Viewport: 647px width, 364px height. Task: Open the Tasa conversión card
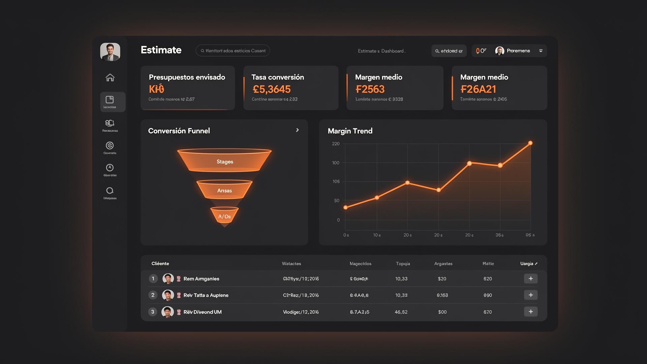point(291,88)
